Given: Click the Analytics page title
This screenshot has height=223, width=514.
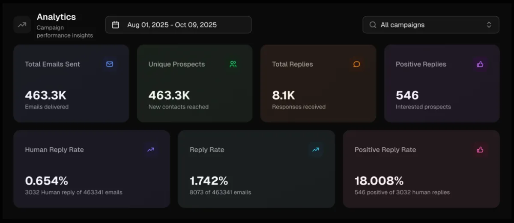Looking at the screenshot, I should point(56,17).
